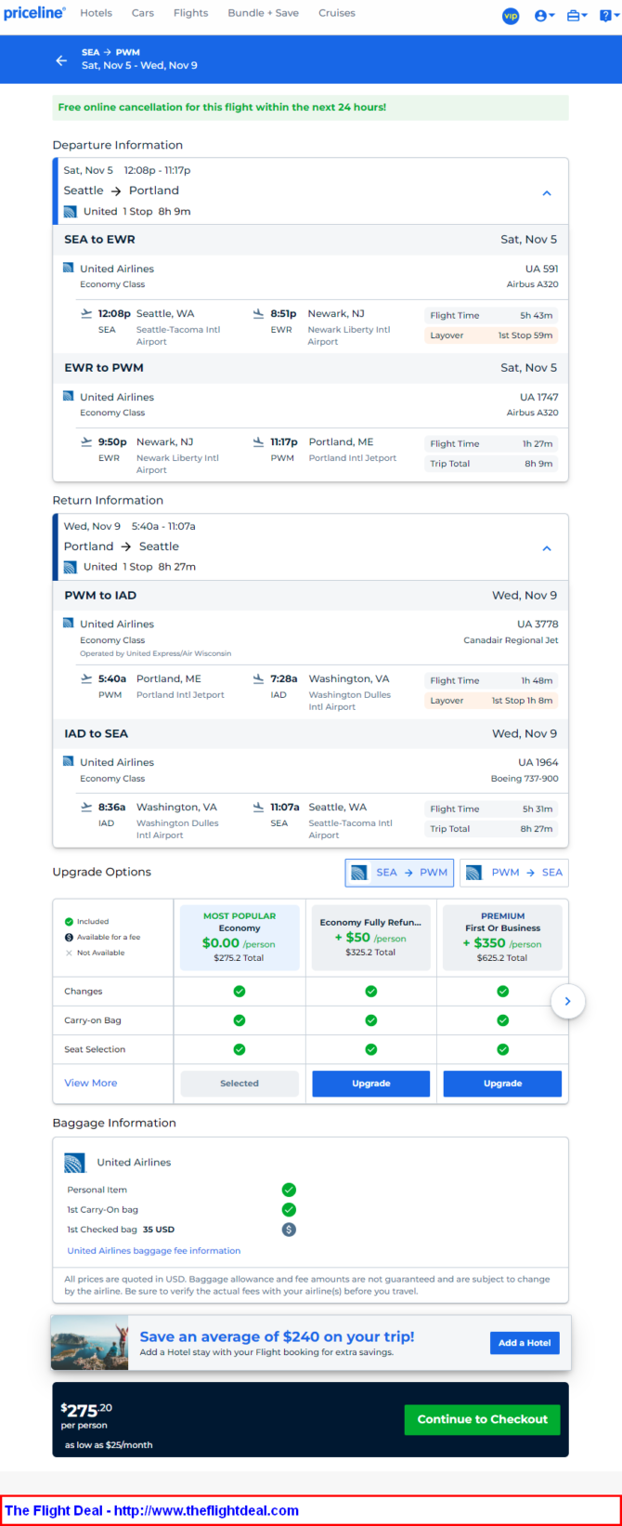Viewport: 622px width, 1526px height.
Task: Click United logo next to EWR to PWM segment
Action: (68, 396)
